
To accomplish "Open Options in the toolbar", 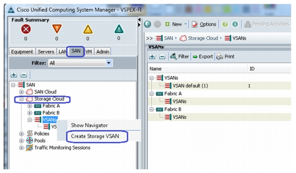I will [204, 24].
